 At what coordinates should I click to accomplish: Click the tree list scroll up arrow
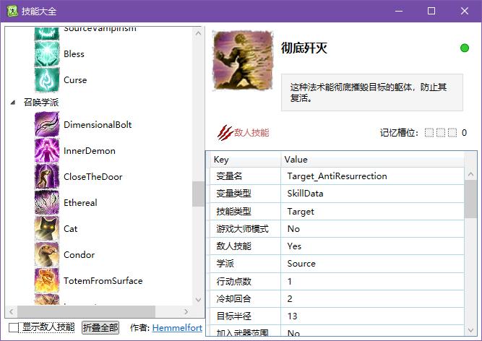click(198, 33)
